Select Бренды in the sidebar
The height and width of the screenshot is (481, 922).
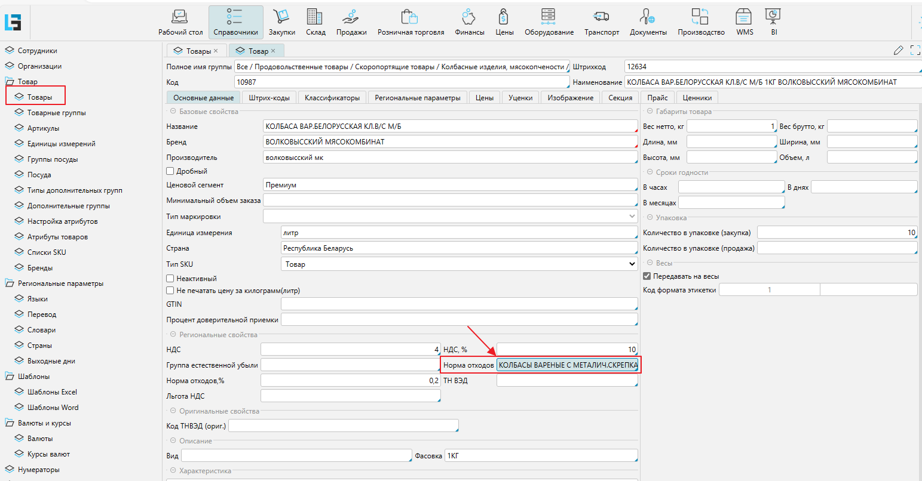coord(40,268)
